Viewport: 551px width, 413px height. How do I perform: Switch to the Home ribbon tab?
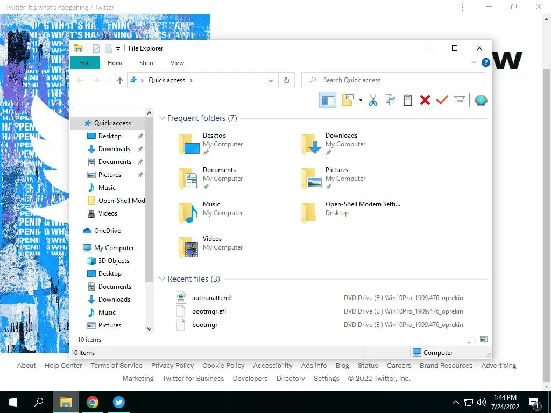pos(116,63)
